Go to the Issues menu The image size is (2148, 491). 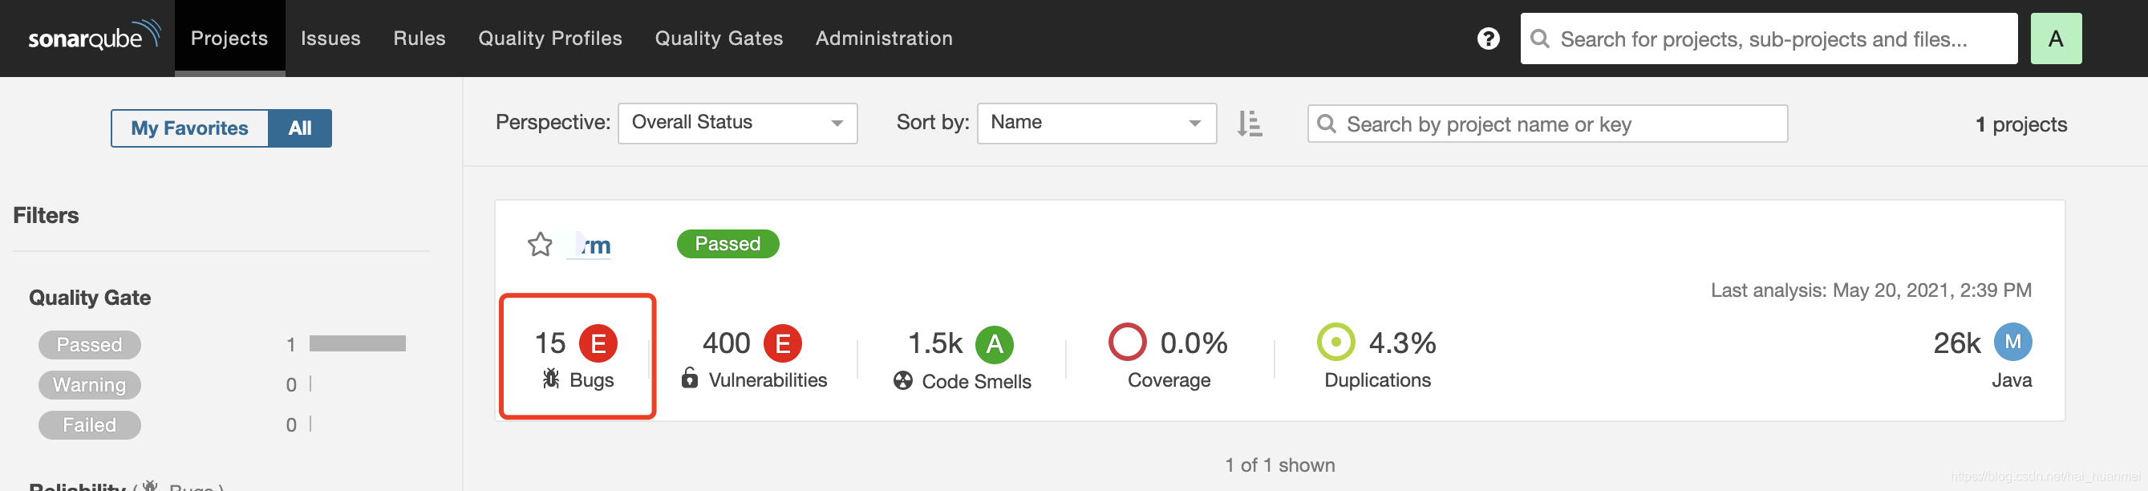pos(330,39)
